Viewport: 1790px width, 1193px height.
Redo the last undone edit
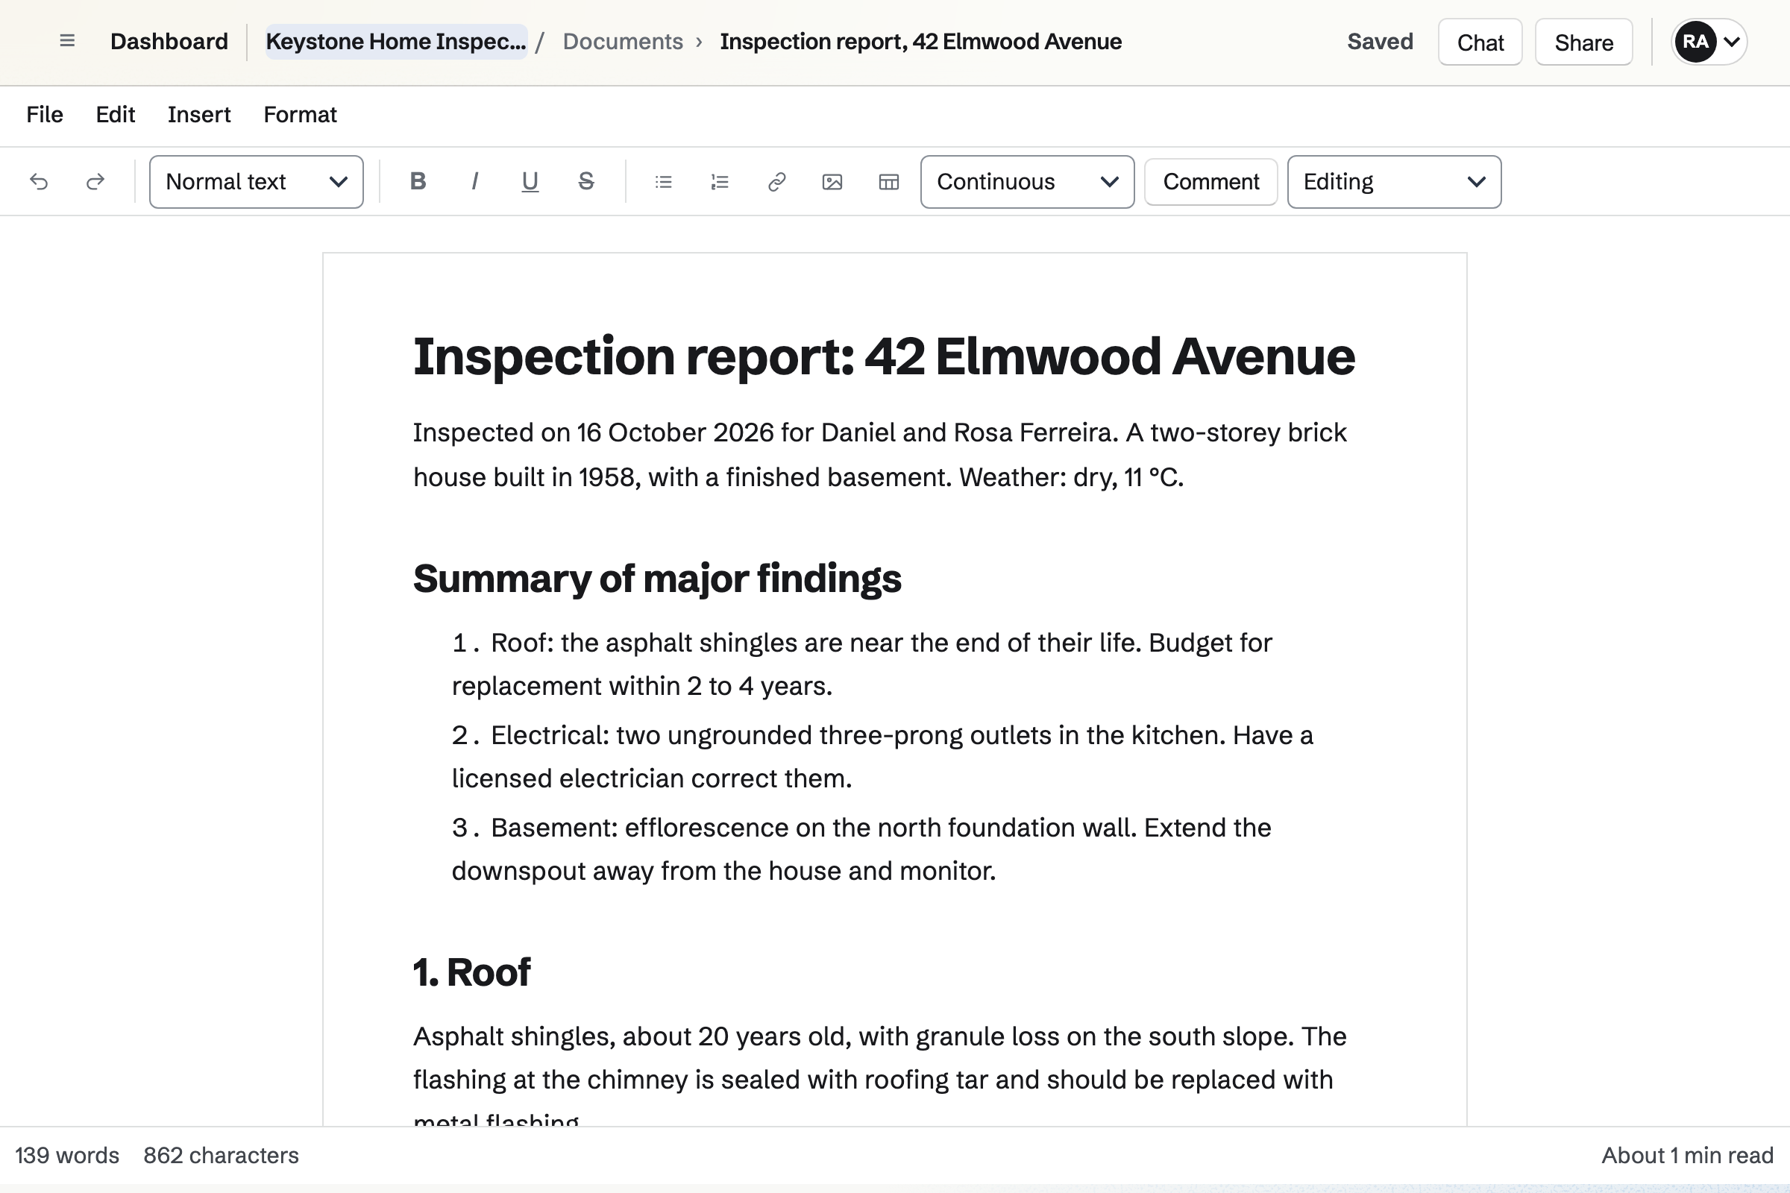point(95,182)
